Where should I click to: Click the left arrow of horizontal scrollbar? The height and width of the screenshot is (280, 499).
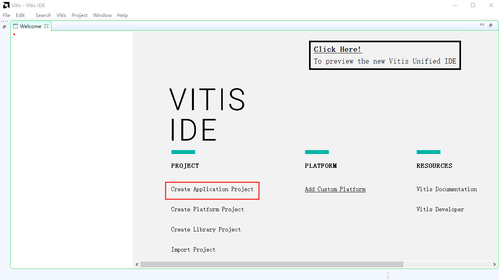click(x=137, y=264)
